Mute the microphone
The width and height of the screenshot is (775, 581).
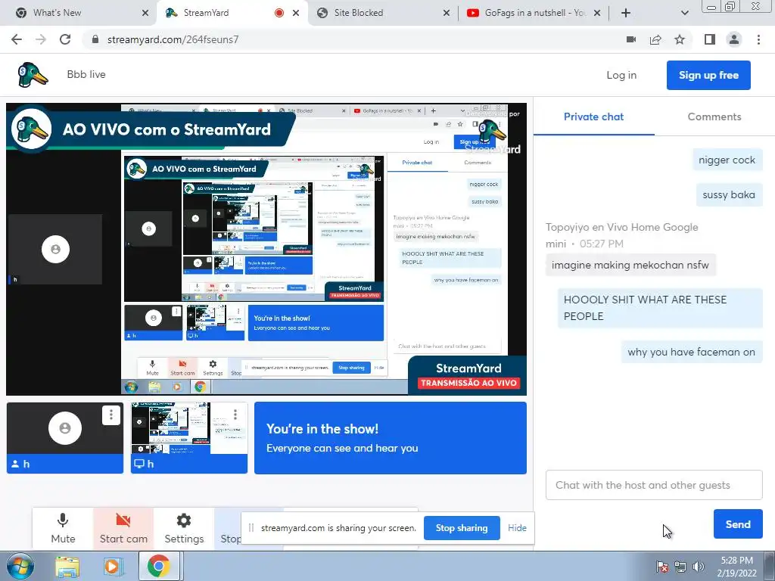(x=63, y=528)
